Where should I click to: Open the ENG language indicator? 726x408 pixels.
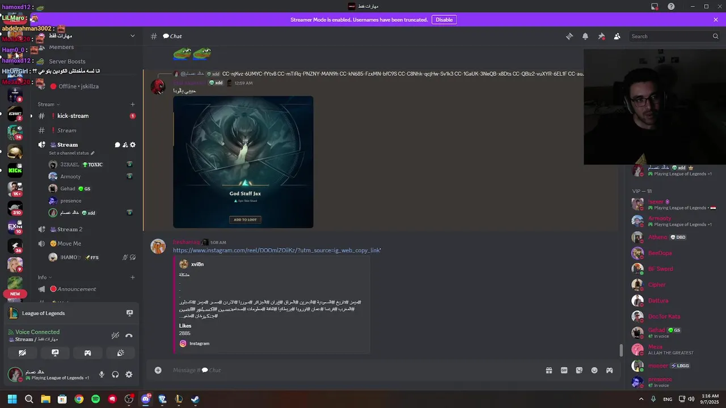point(668,399)
